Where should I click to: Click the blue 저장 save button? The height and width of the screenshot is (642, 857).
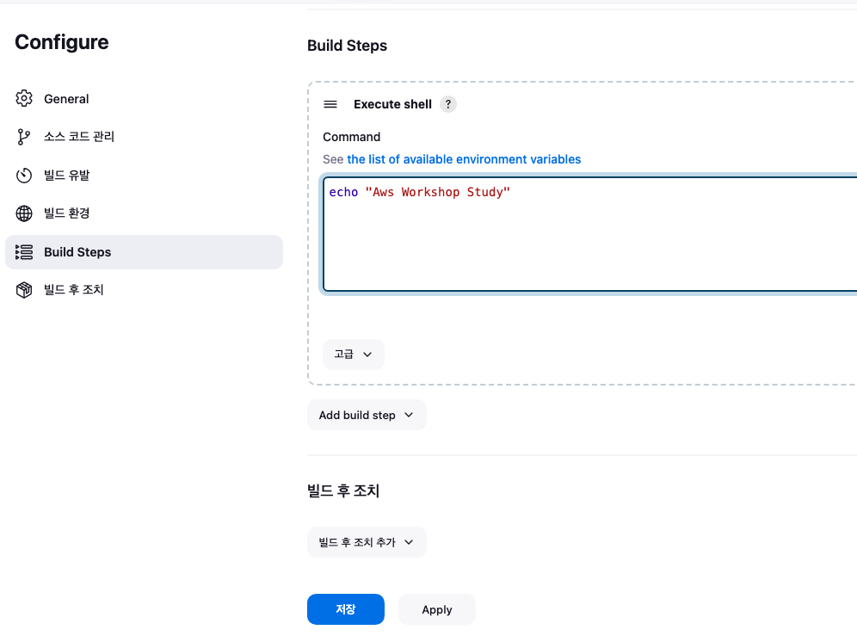345,609
